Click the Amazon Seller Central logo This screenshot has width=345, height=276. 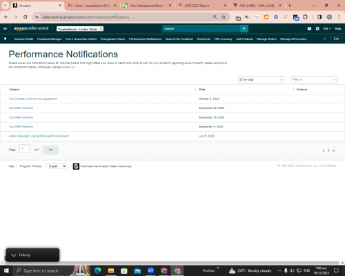(x=31, y=28)
